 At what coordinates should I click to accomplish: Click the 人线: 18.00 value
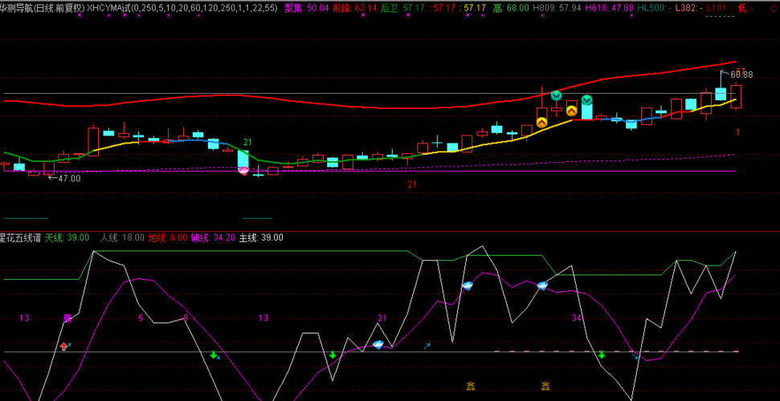pyautogui.click(x=122, y=237)
